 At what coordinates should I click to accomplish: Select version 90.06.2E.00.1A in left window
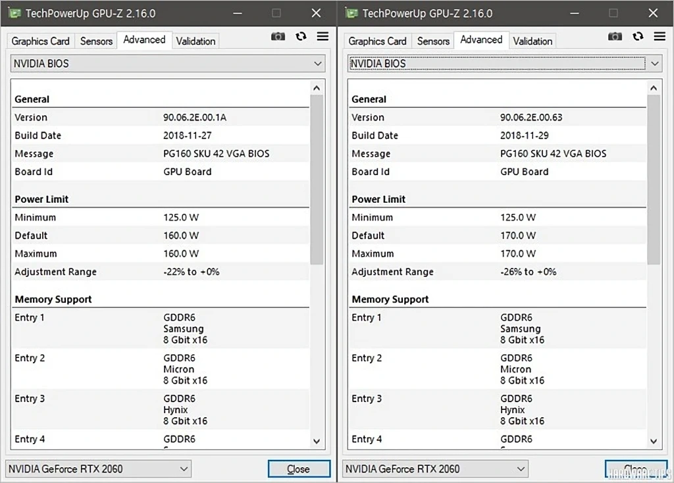[195, 117]
